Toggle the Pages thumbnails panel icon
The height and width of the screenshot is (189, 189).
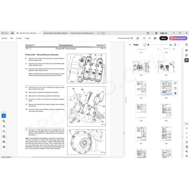tap(187, 60)
